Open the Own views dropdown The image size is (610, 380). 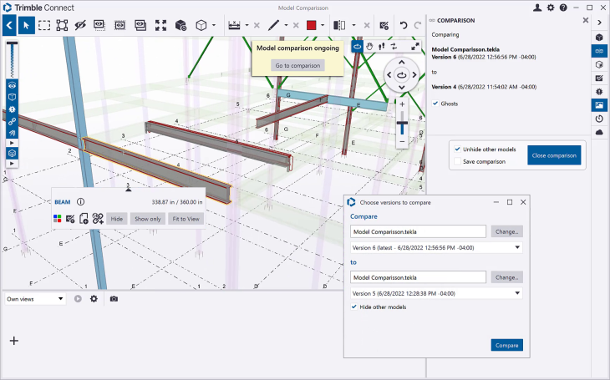(x=35, y=298)
